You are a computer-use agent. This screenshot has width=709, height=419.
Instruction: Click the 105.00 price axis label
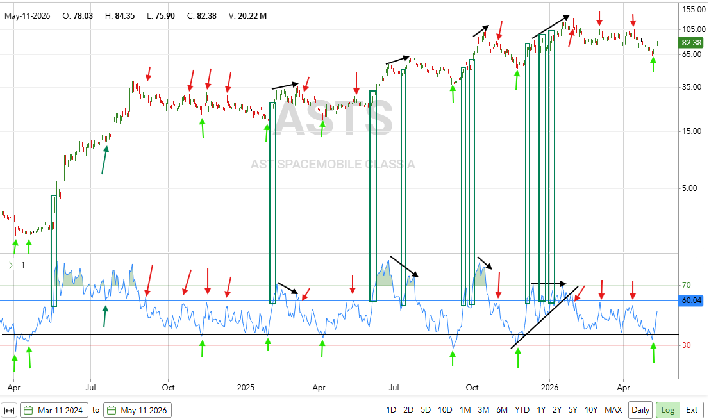[694, 29]
